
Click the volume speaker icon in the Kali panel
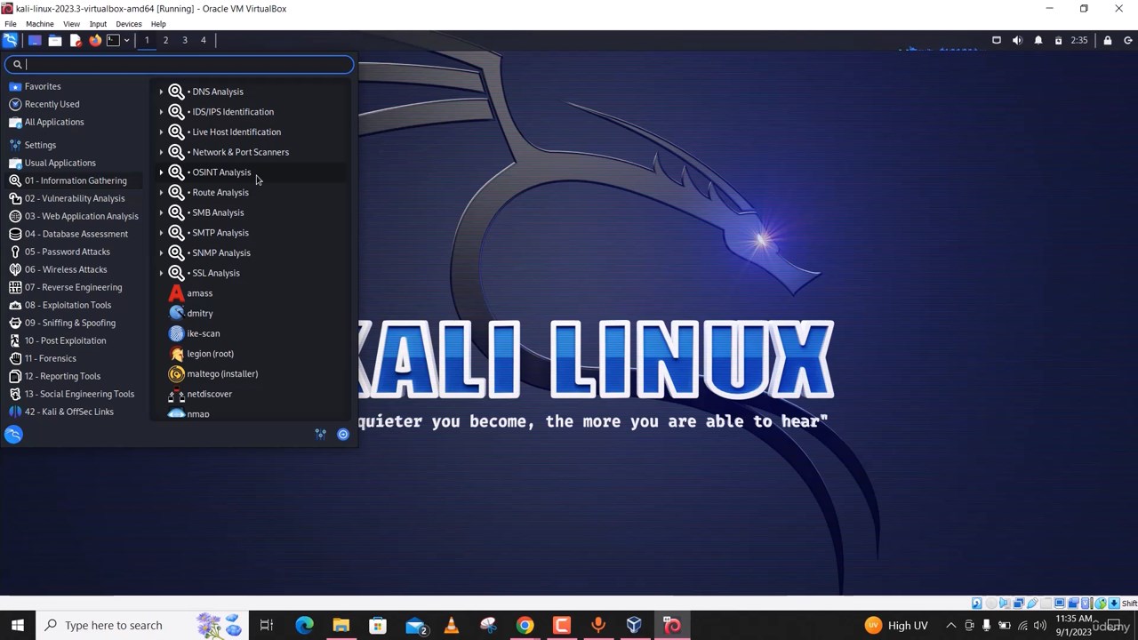click(x=1017, y=40)
